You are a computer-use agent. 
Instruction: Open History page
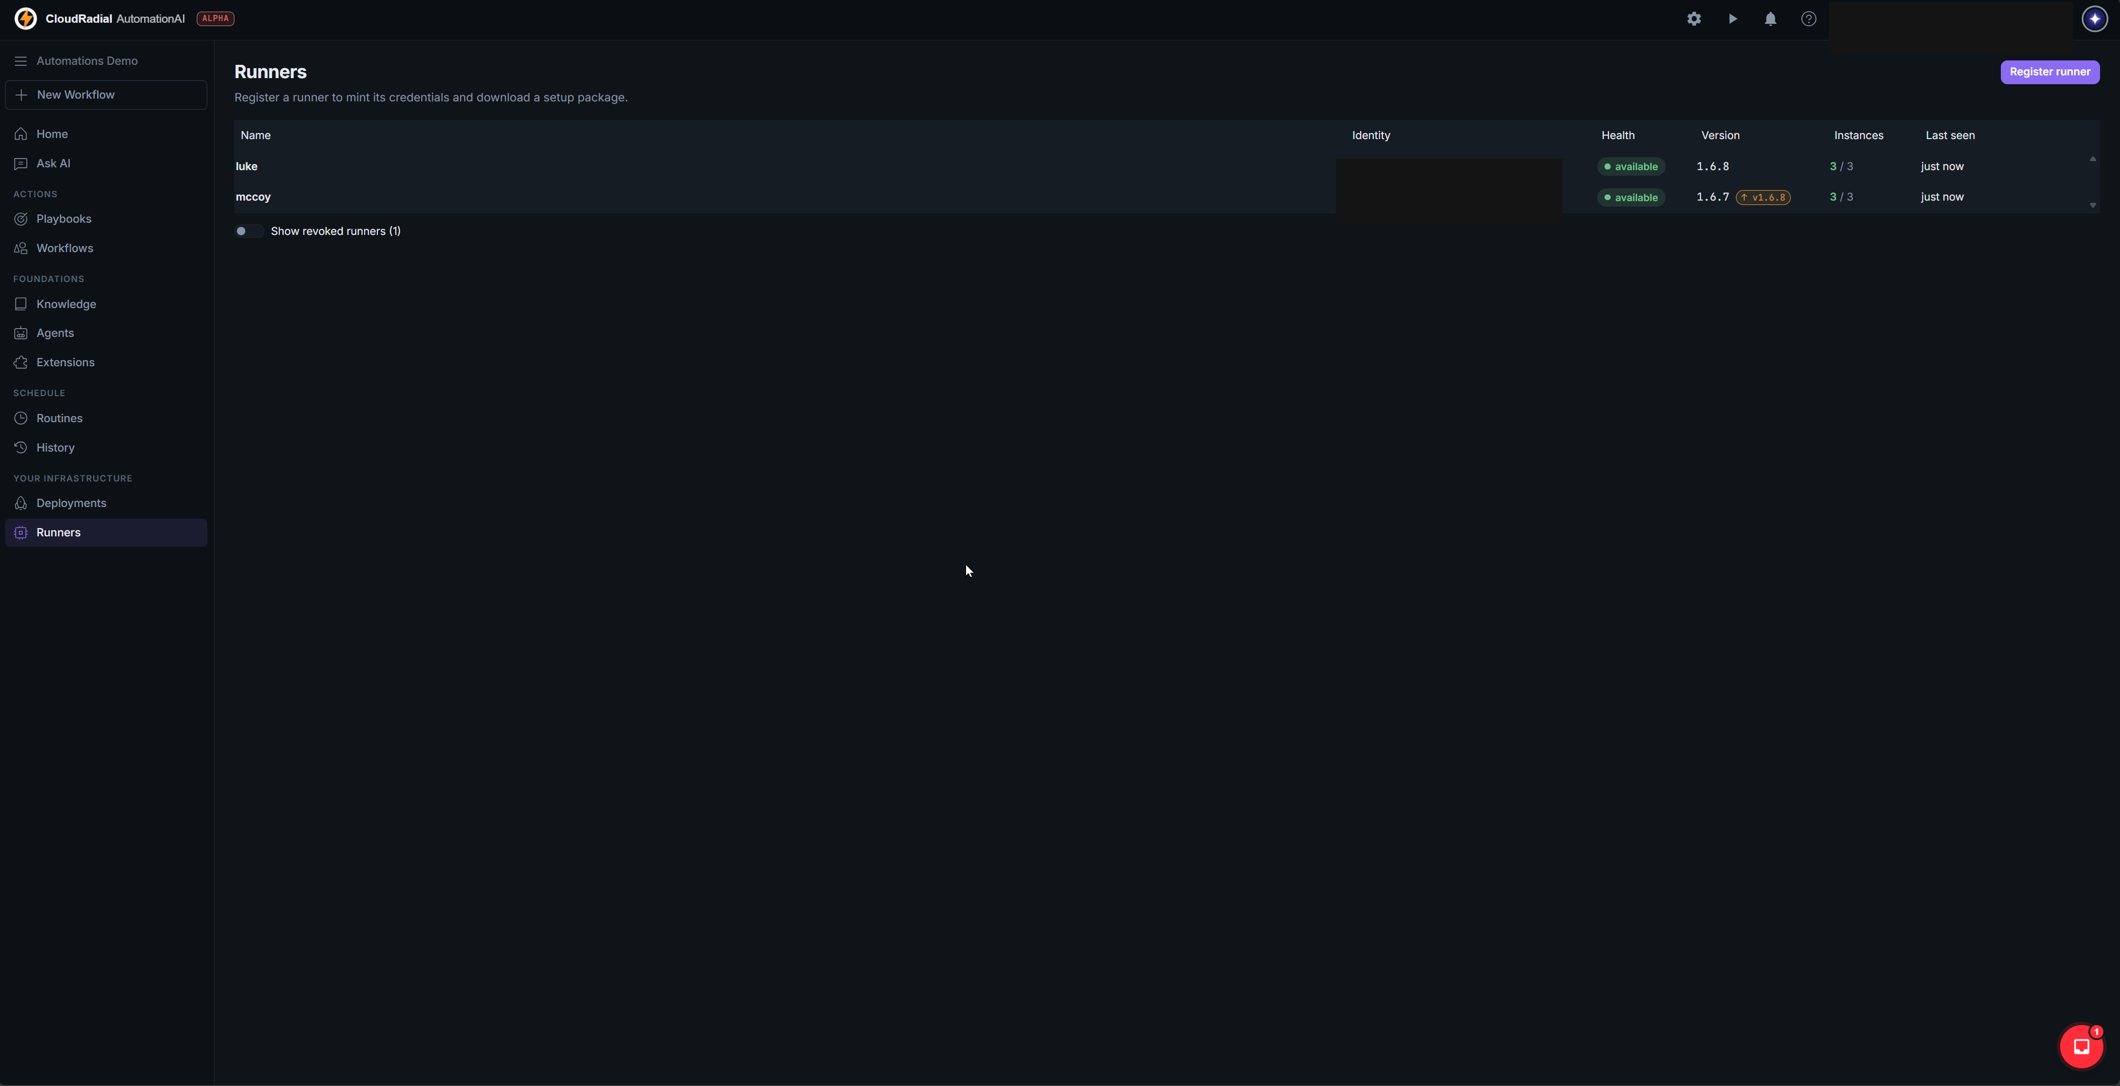coord(106,448)
